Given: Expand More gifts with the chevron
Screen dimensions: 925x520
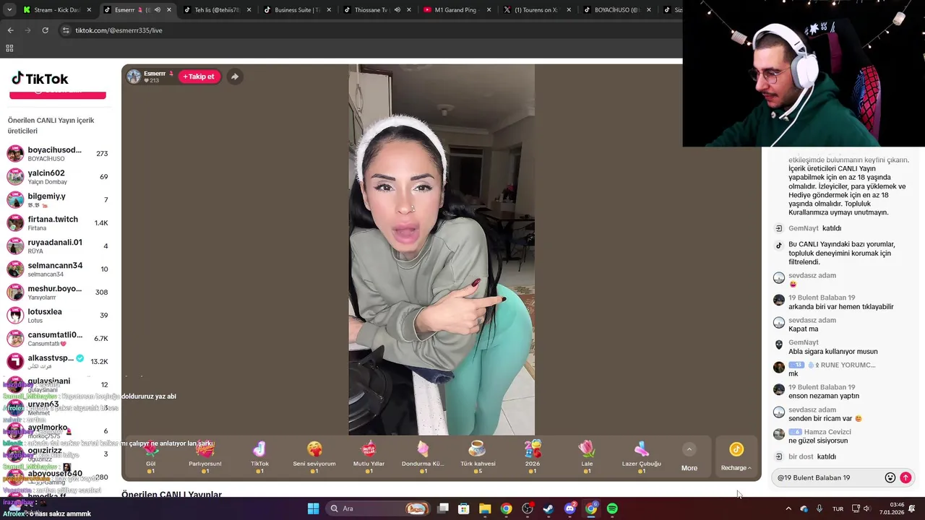Looking at the screenshot, I should coord(689,449).
